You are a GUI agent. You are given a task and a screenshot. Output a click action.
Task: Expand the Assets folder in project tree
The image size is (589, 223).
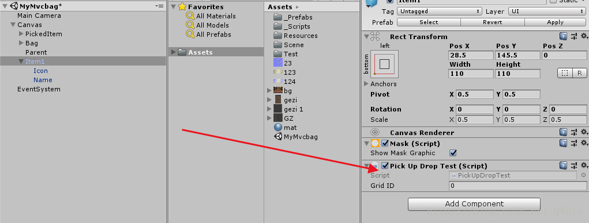(174, 52)
